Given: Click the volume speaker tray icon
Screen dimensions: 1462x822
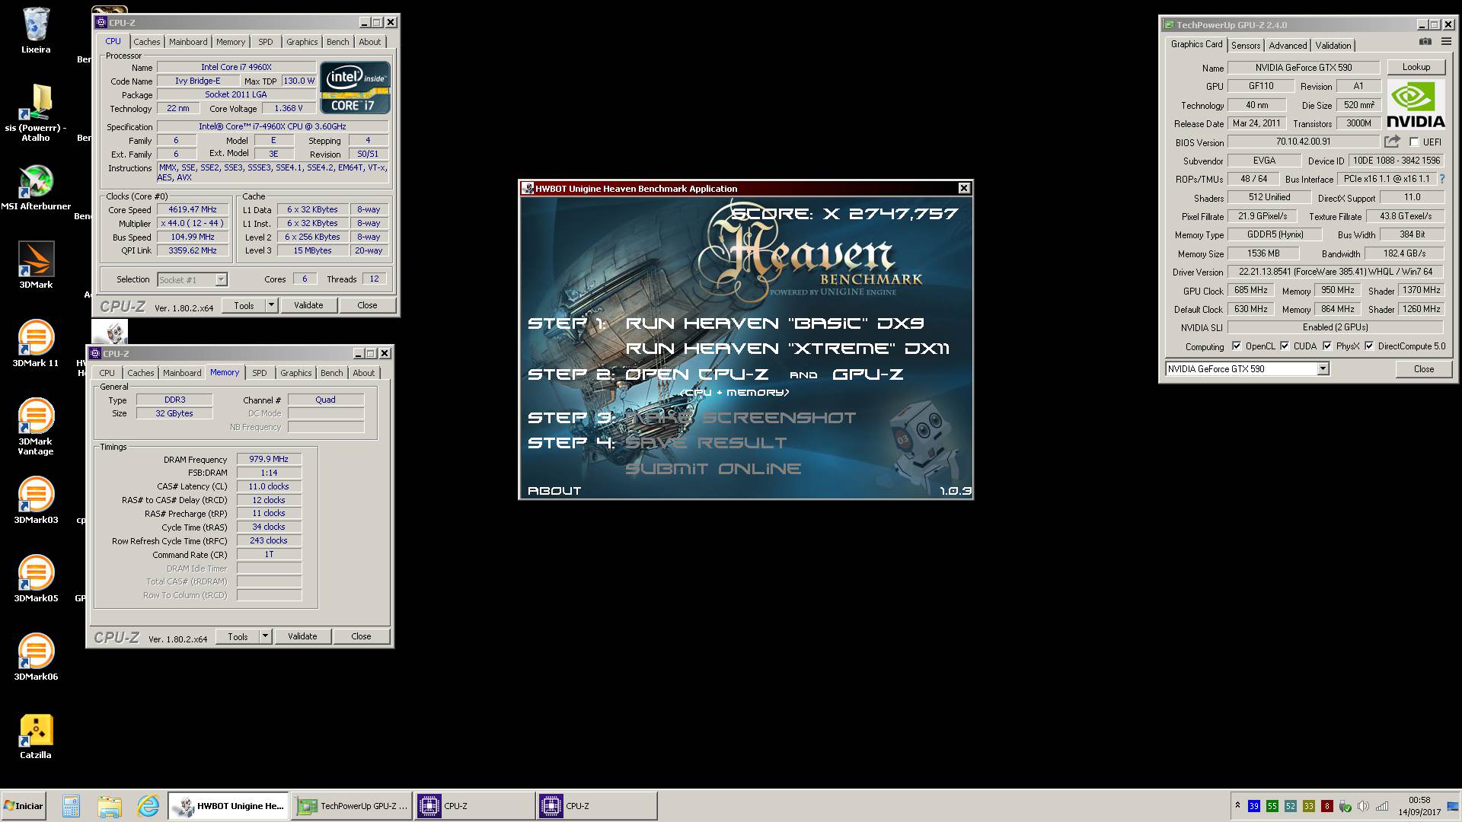Looking at the screenshot, I should (x=1363, y=806).
